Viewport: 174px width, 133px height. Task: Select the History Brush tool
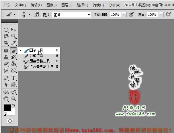click(x=13, y=57)
